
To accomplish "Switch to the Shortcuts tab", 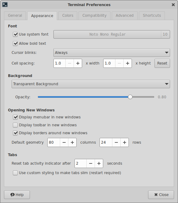I will [152, 16].
